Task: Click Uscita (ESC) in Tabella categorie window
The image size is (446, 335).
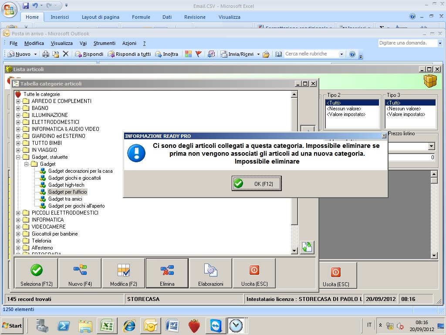Action: (x=254, y=273)
